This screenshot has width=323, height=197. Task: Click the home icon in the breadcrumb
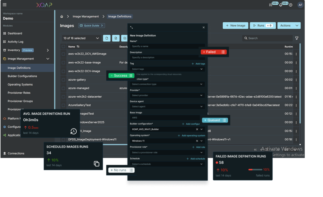pyautogui.click(x=62, y=16)
